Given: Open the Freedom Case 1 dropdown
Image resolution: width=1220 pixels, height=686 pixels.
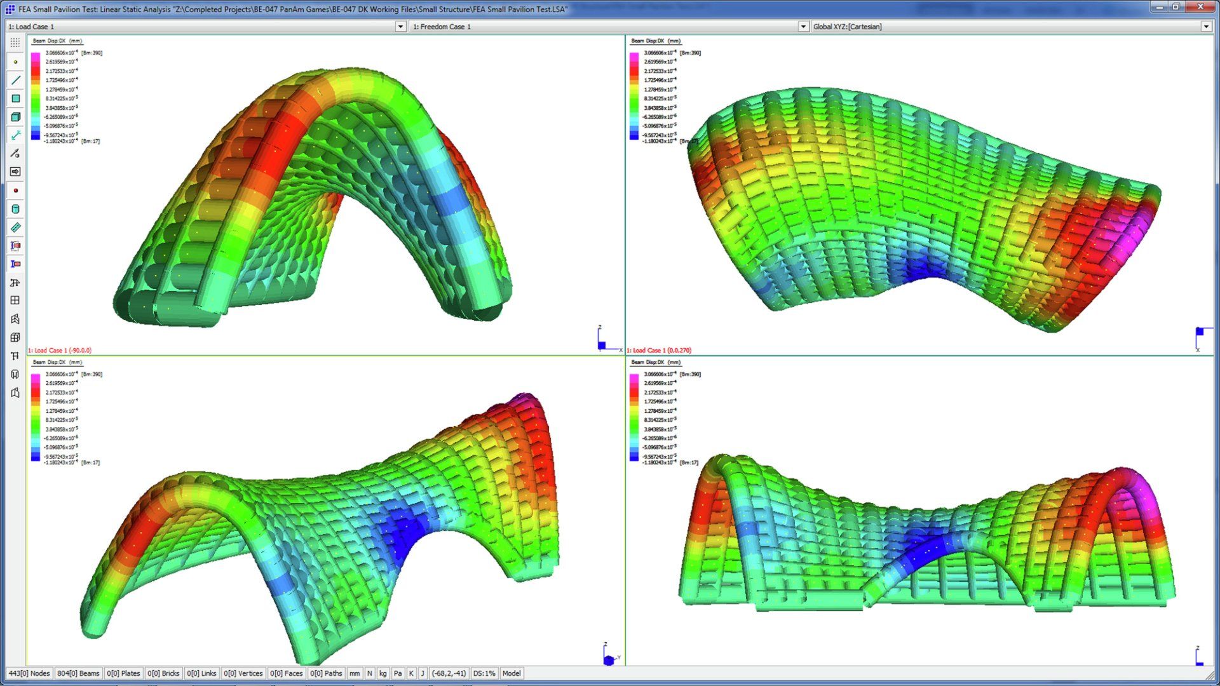Looking at the screenshot, I should pos(803,27).
